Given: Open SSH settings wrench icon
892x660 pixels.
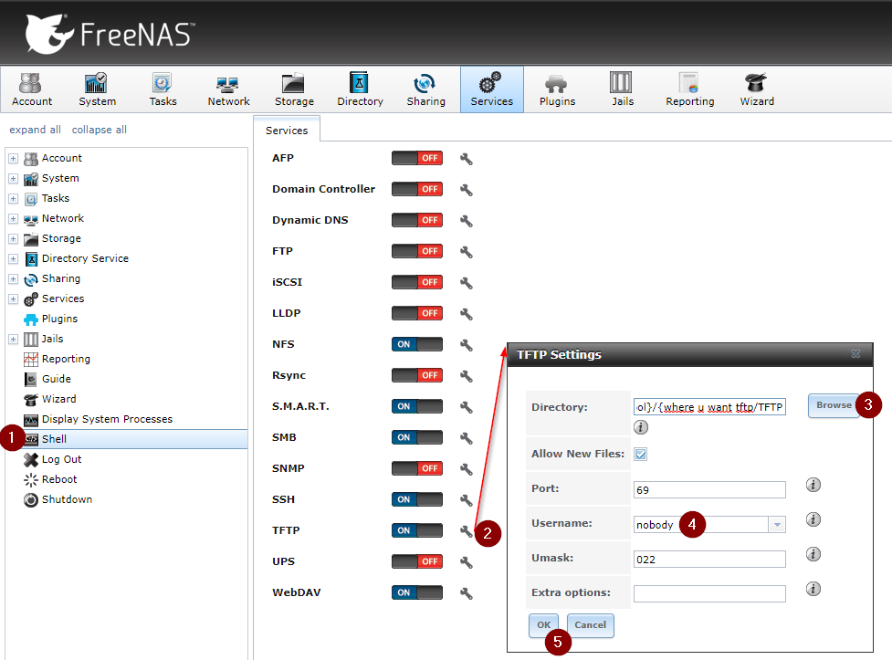Looking at the screenshot, I should 467,500.
